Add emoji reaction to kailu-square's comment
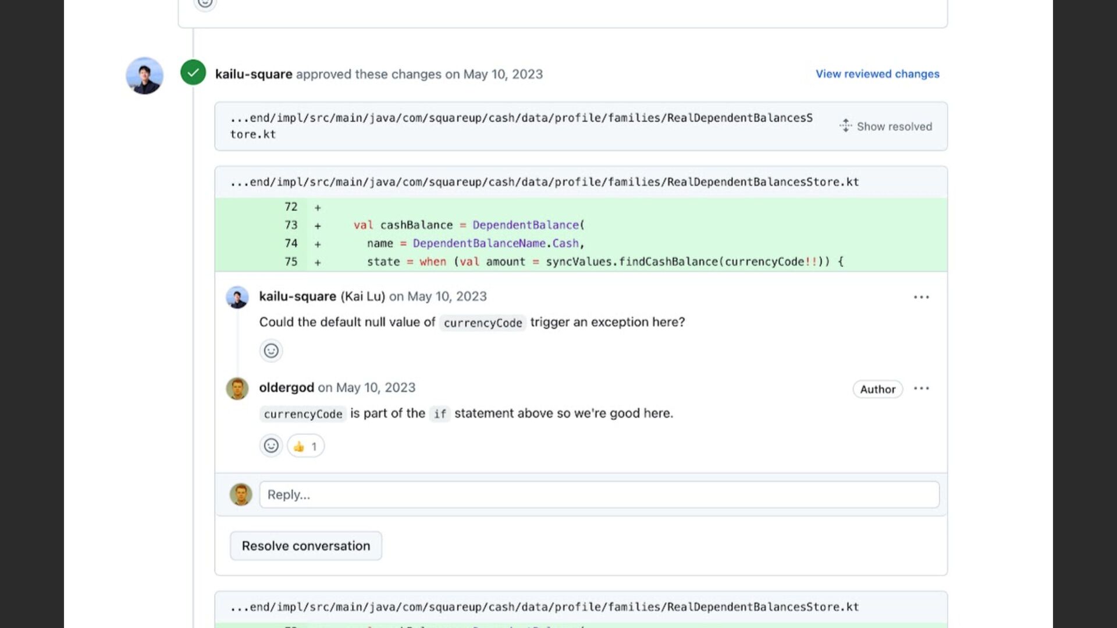The height and width of the screenshot is (628, 1117). 271,351
